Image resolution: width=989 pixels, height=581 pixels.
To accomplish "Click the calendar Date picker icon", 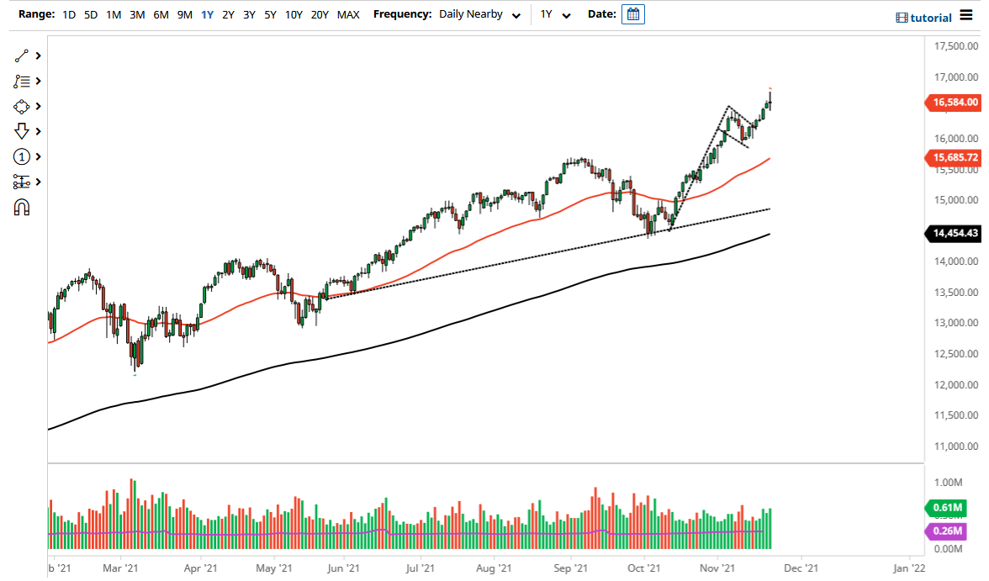I will [x=632, y=13].
